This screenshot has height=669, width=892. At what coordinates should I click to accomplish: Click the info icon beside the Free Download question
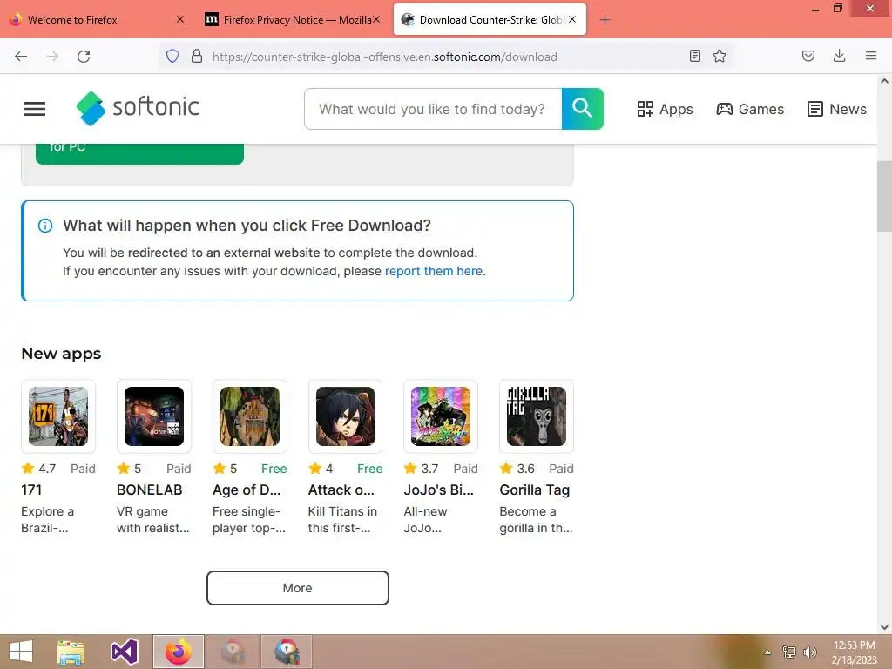coord(45,226)
